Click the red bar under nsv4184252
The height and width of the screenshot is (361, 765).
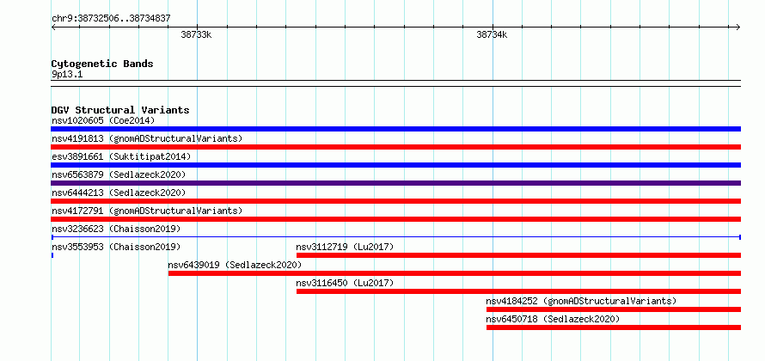(x=613, y=309)
